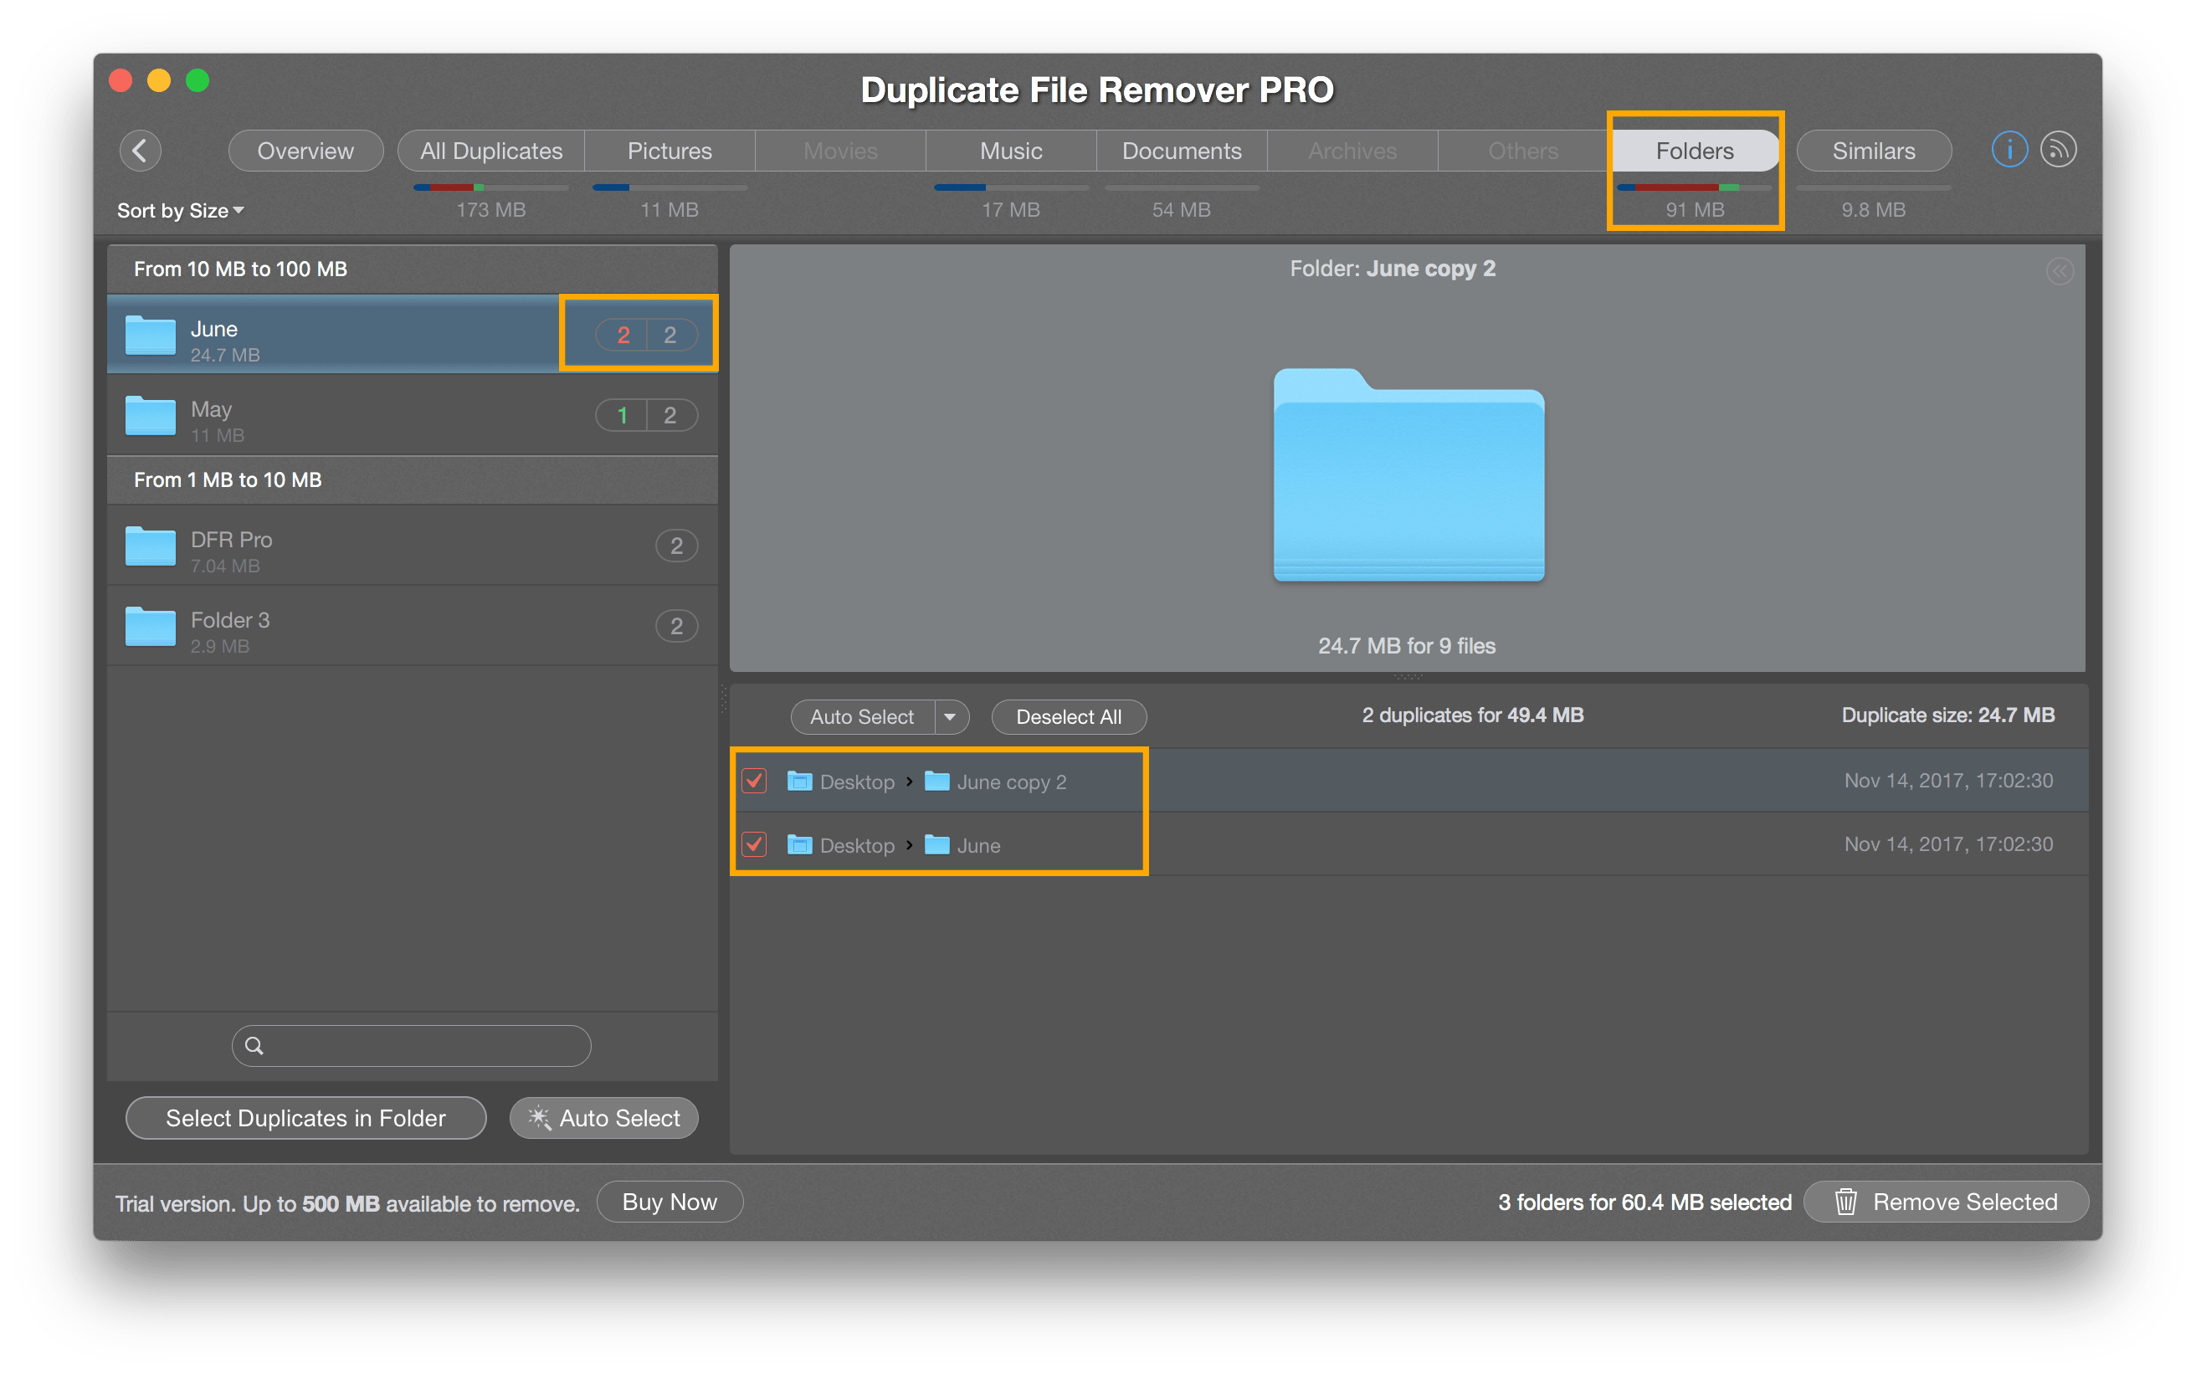Select the Folders tab
The image size is (2196, 1374).
tap(1695, 151)
